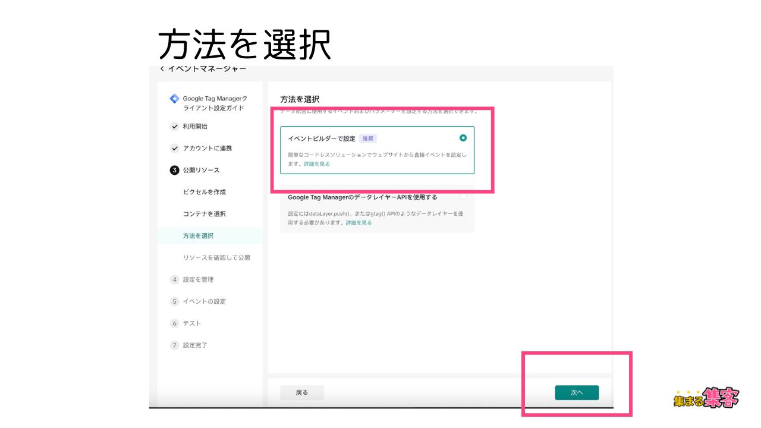Go to the テスト step

pos(192,323)
